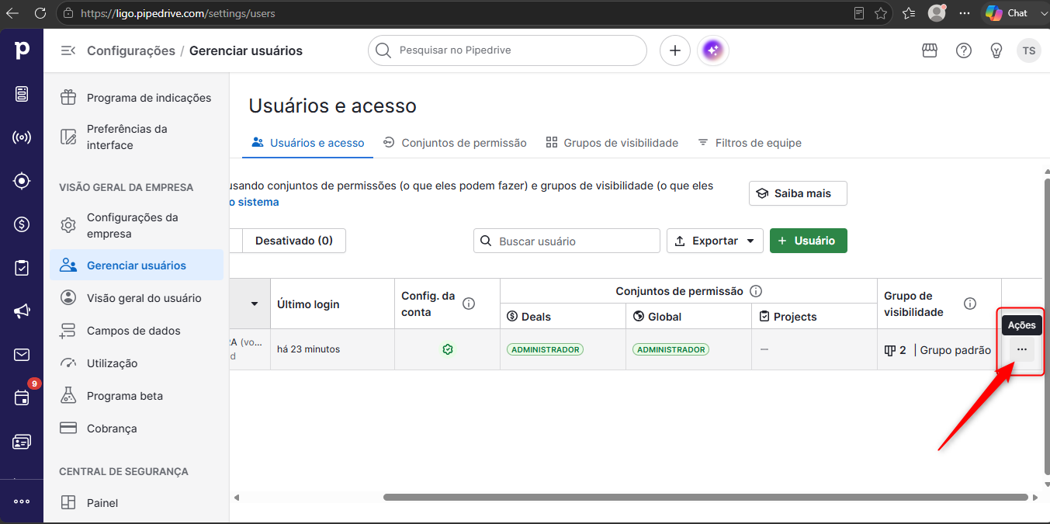Screen dimensions: 1050x524
Task: Click the Buscar usuário input field
Action: click(x=567, y=241)
